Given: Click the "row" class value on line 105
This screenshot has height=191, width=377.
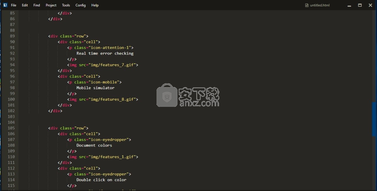Looking at the screenshot, I should click(x=80, y=128).
